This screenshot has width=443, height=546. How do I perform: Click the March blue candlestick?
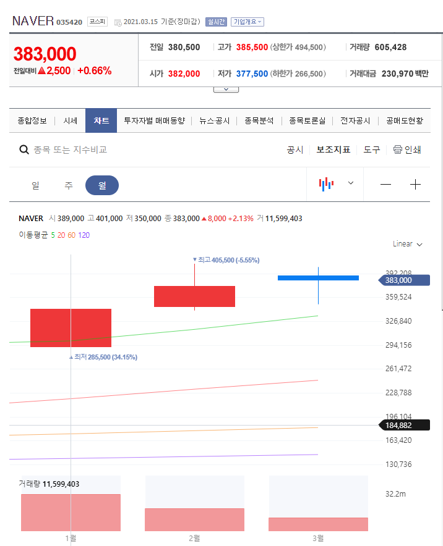[318, 278]
